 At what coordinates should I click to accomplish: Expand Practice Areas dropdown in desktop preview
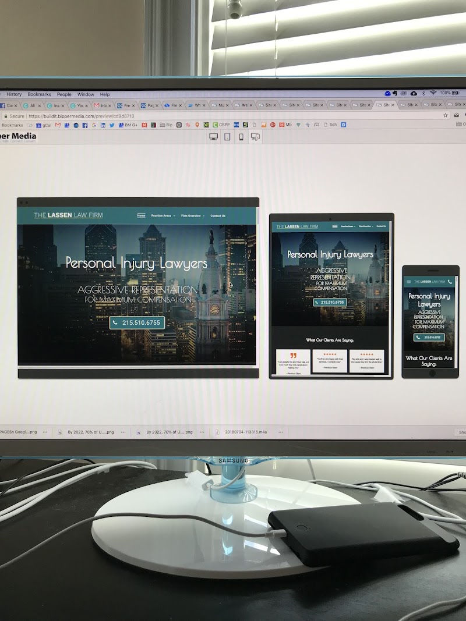point(163,216)
